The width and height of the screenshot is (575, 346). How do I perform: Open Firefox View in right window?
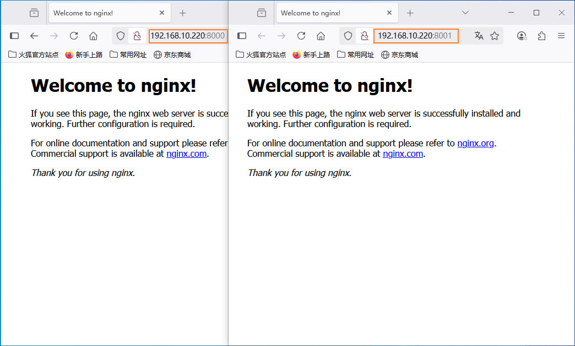coord(262,13)
